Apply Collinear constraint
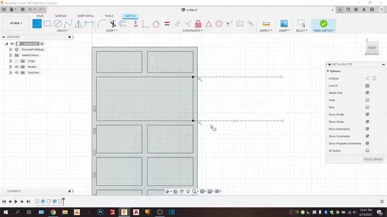 coord(229,24)
